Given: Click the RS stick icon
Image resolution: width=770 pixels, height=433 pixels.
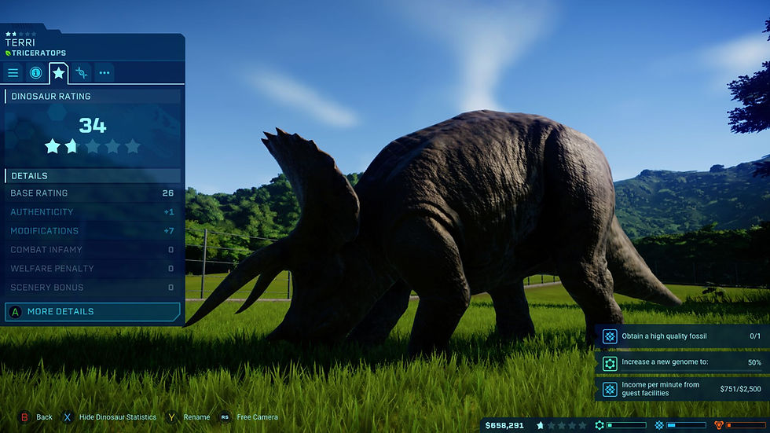Looking at the screenshot, I should 225,417.
